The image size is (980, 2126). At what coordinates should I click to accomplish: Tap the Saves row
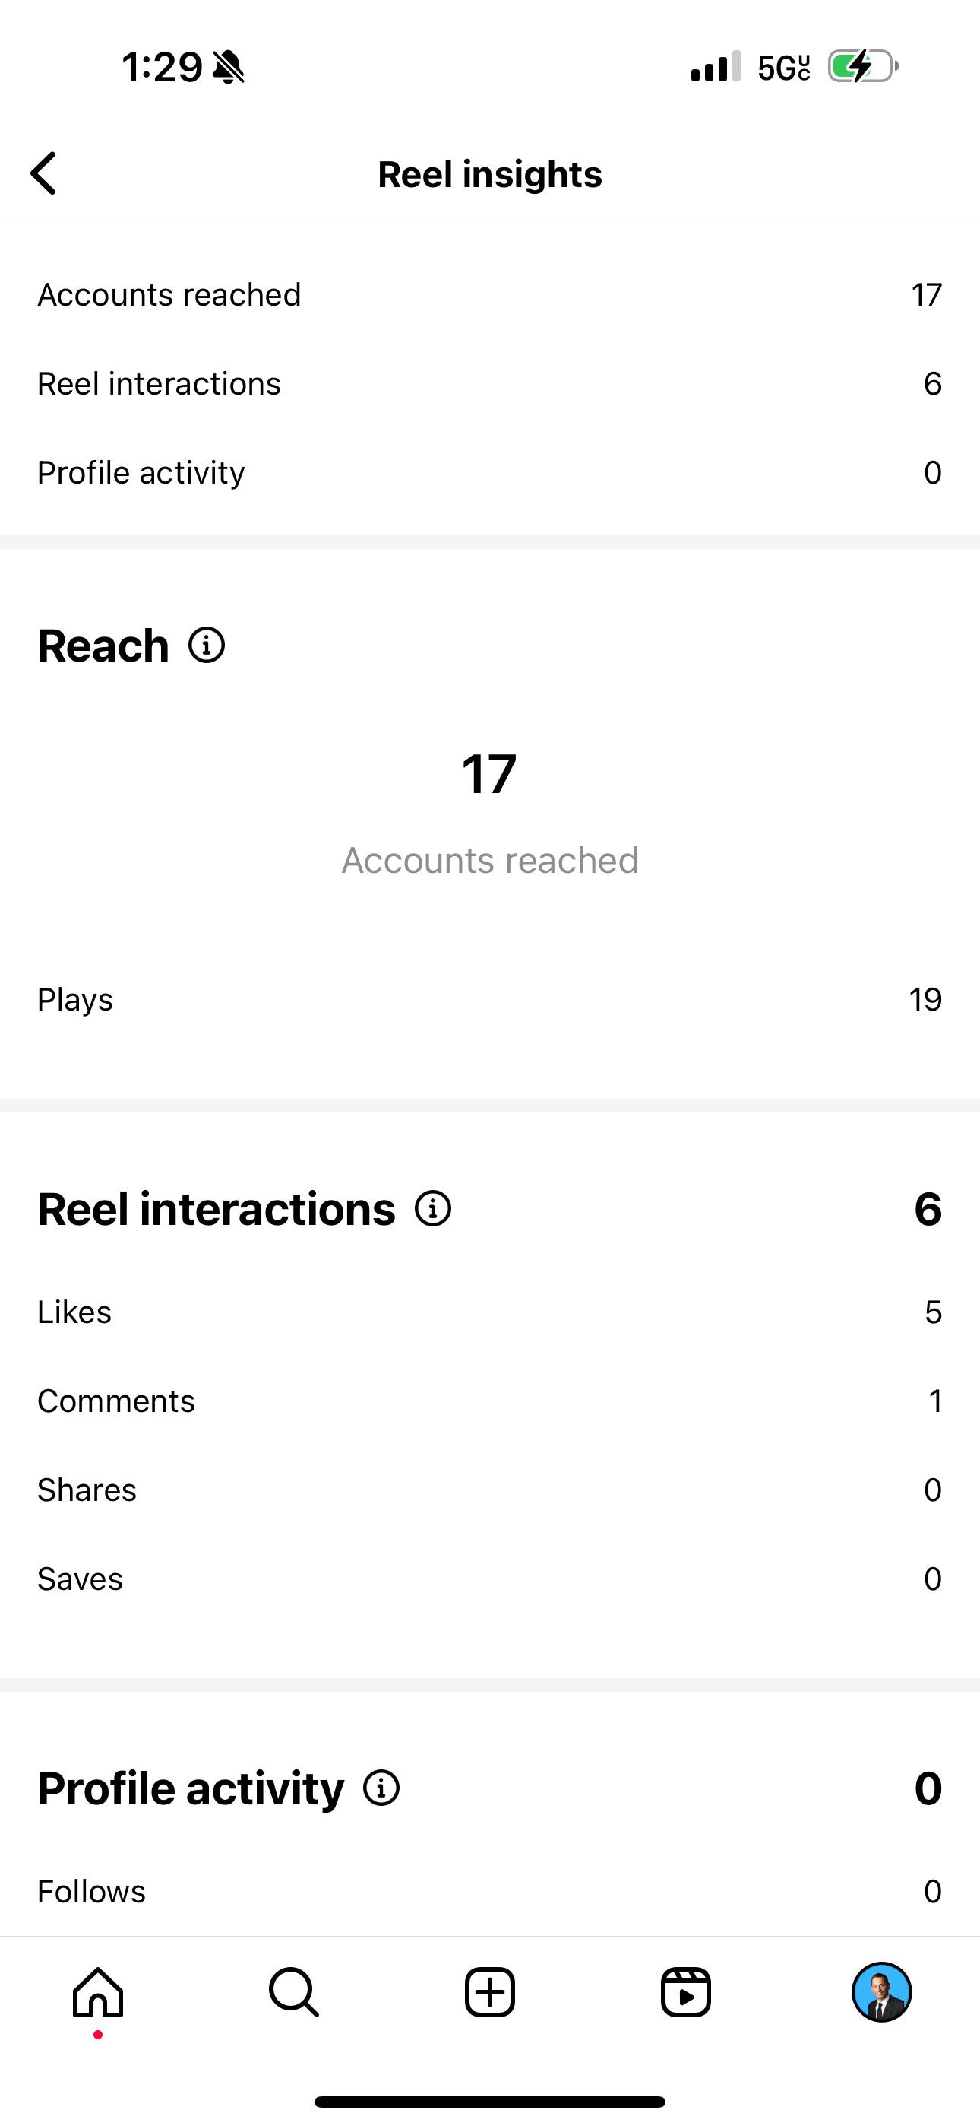click(x=490, y=1579)
